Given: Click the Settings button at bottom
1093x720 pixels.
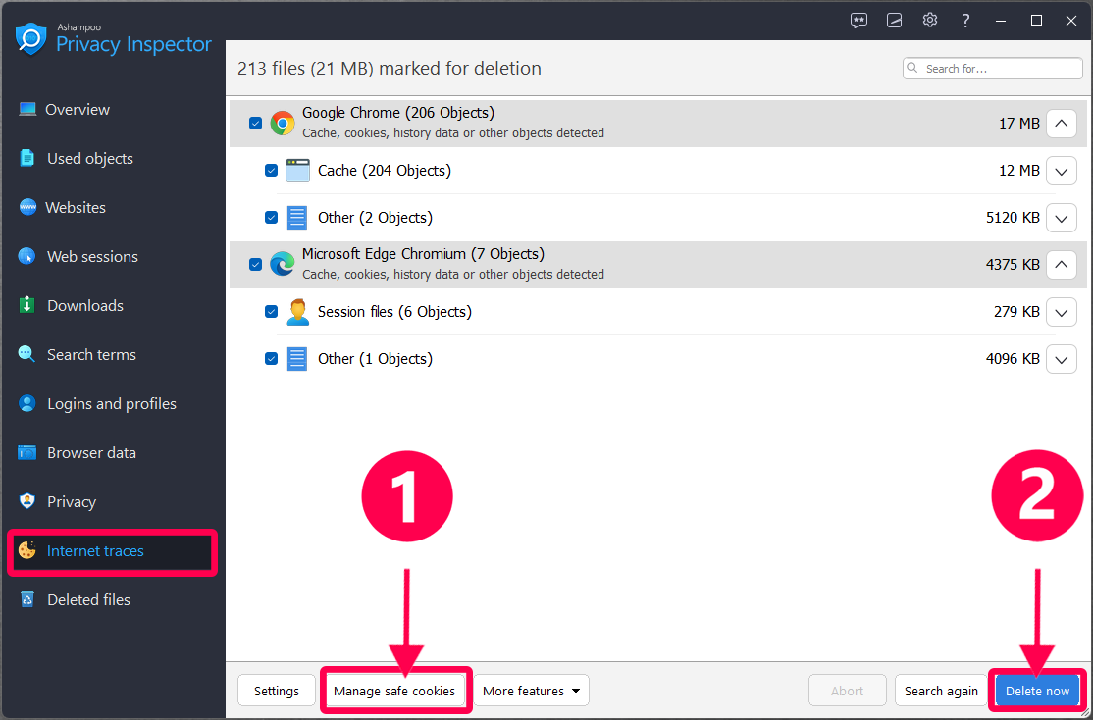Looking at the screenshot, I should (277, 691).
